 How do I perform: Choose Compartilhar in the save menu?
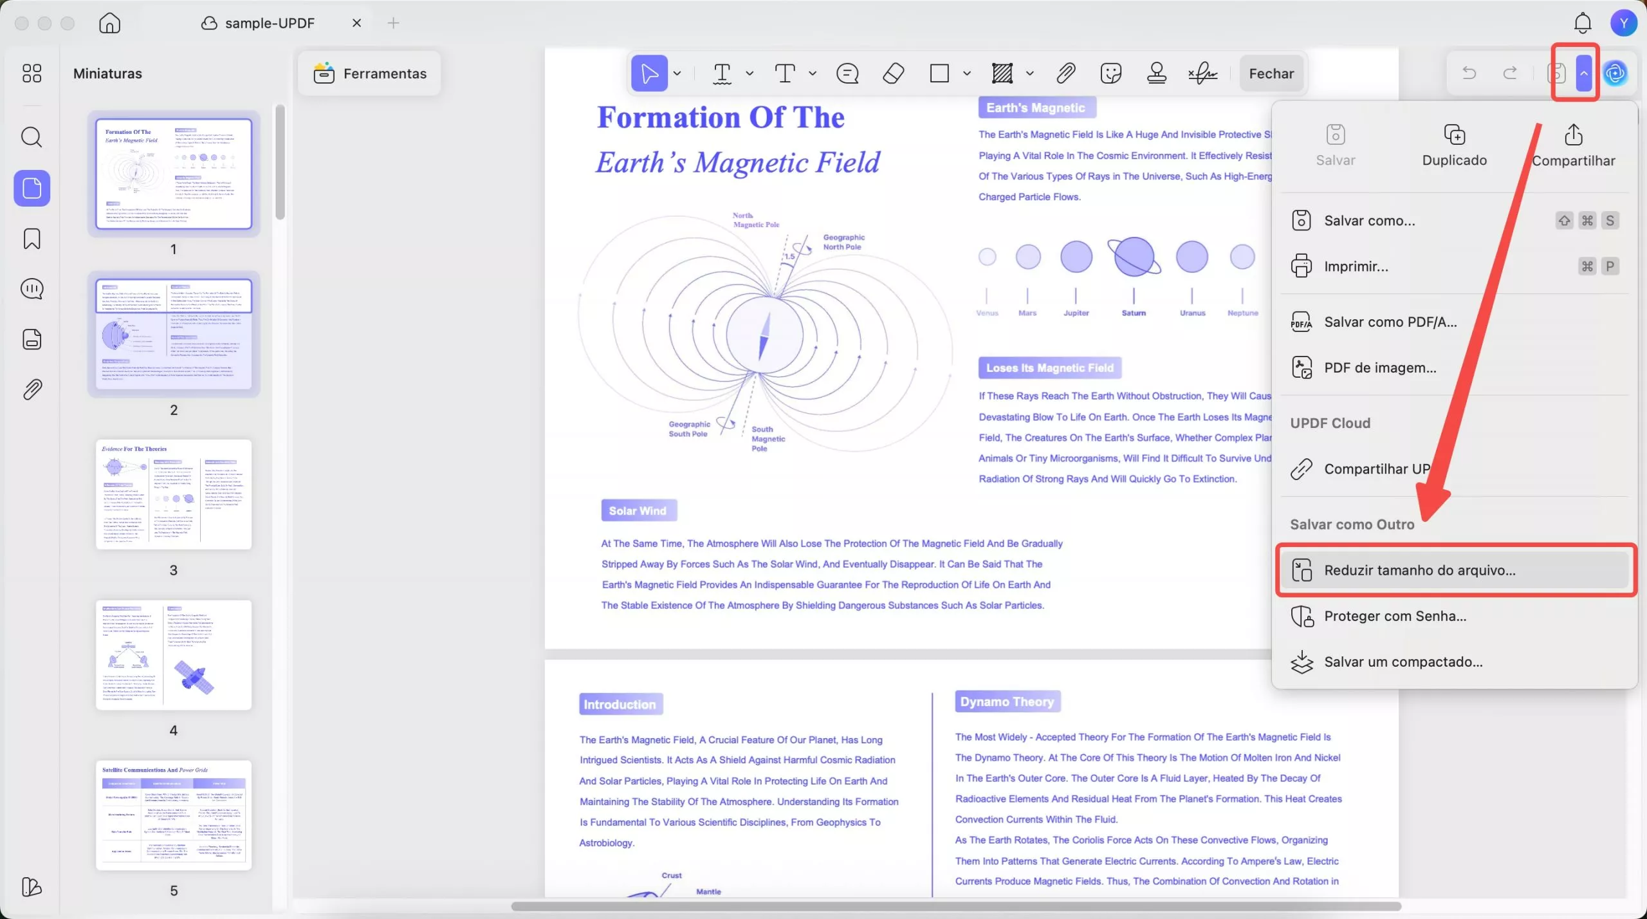point(1573,146)
